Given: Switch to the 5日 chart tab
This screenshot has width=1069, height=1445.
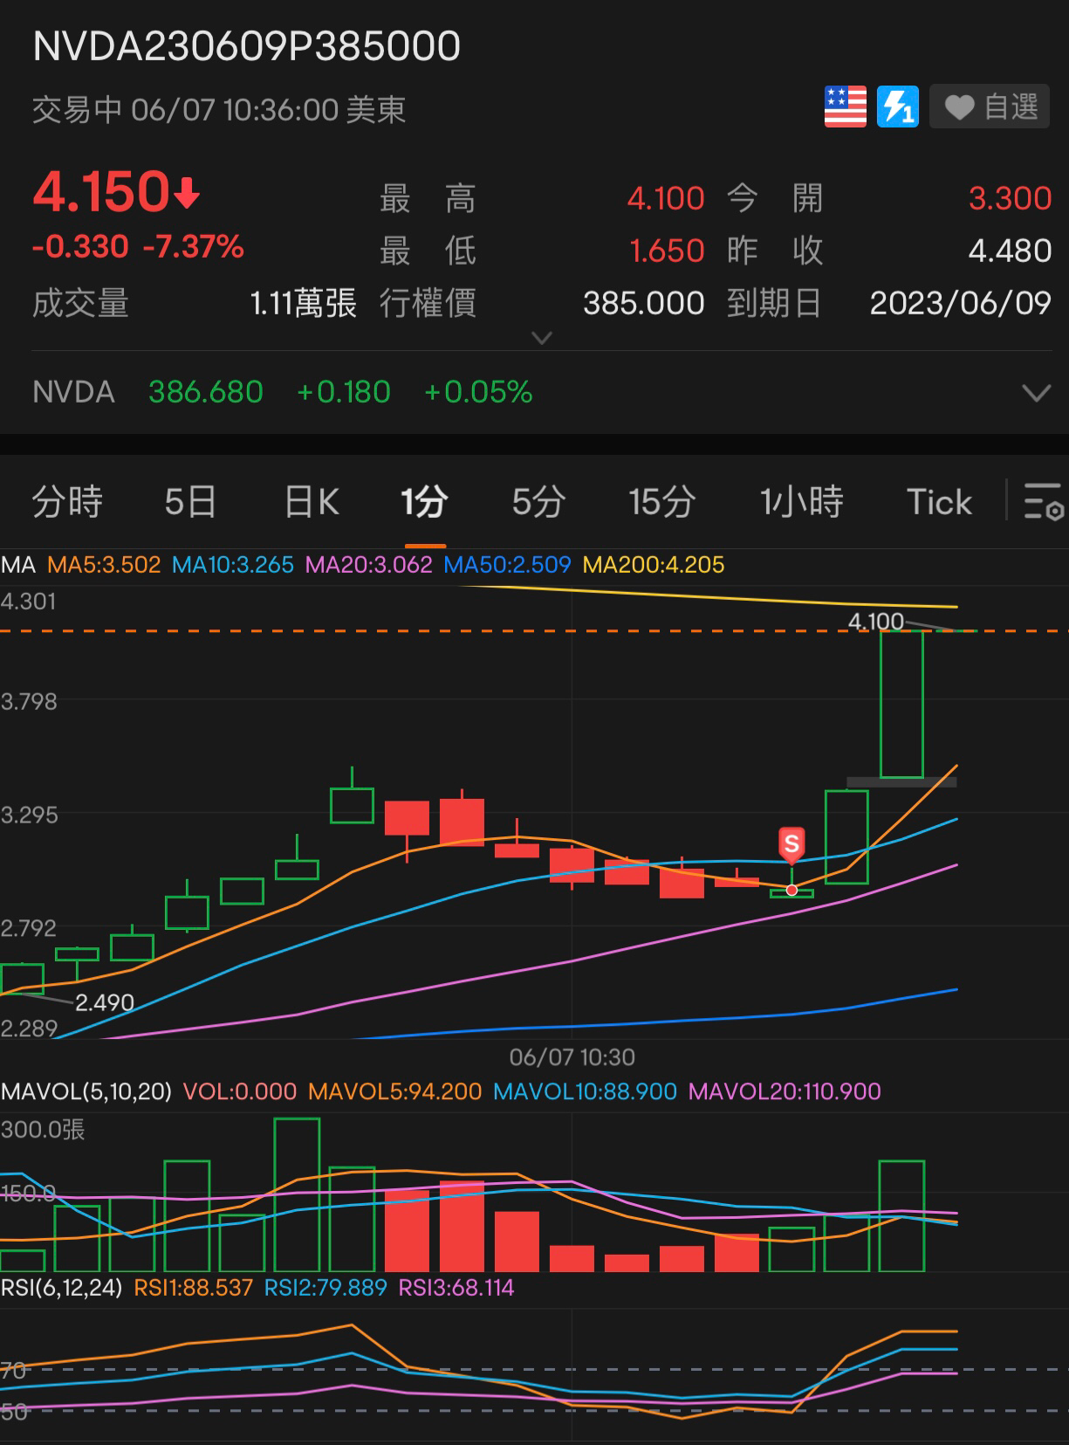Looking at the screenshot, I should (x=190, y=502).
